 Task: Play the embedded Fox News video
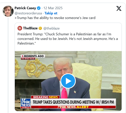pos(68,81)
